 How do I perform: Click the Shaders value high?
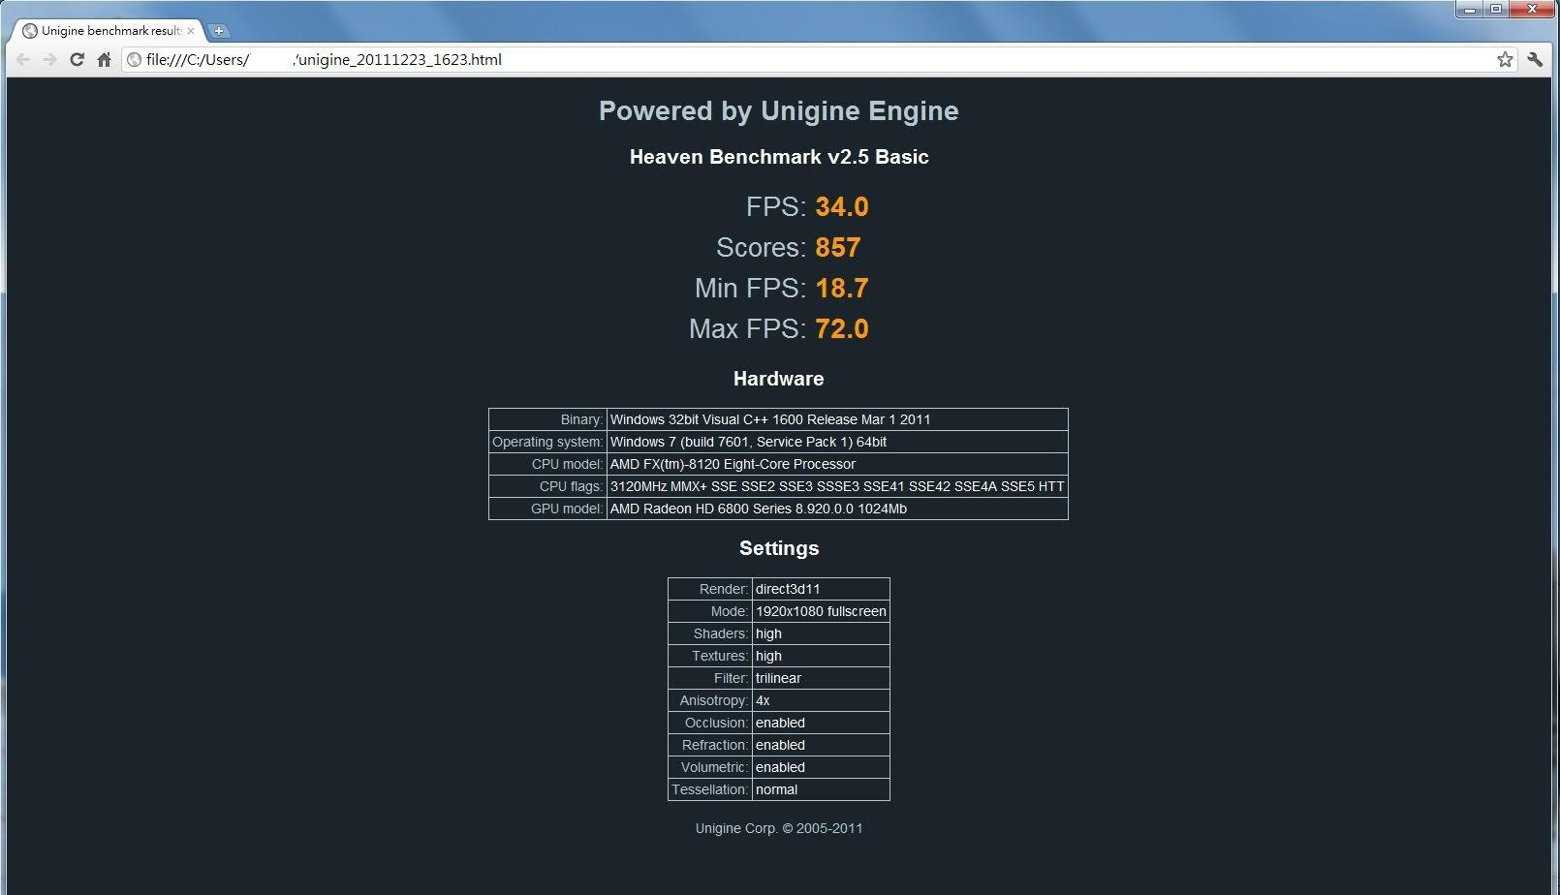coord(821,633)
